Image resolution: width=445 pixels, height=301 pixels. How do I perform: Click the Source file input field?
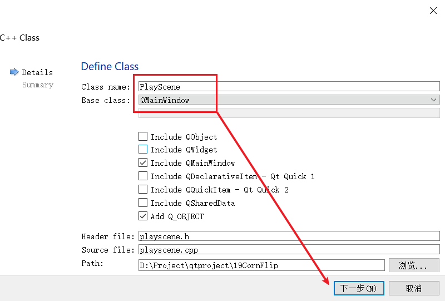[x=289, y=250]
